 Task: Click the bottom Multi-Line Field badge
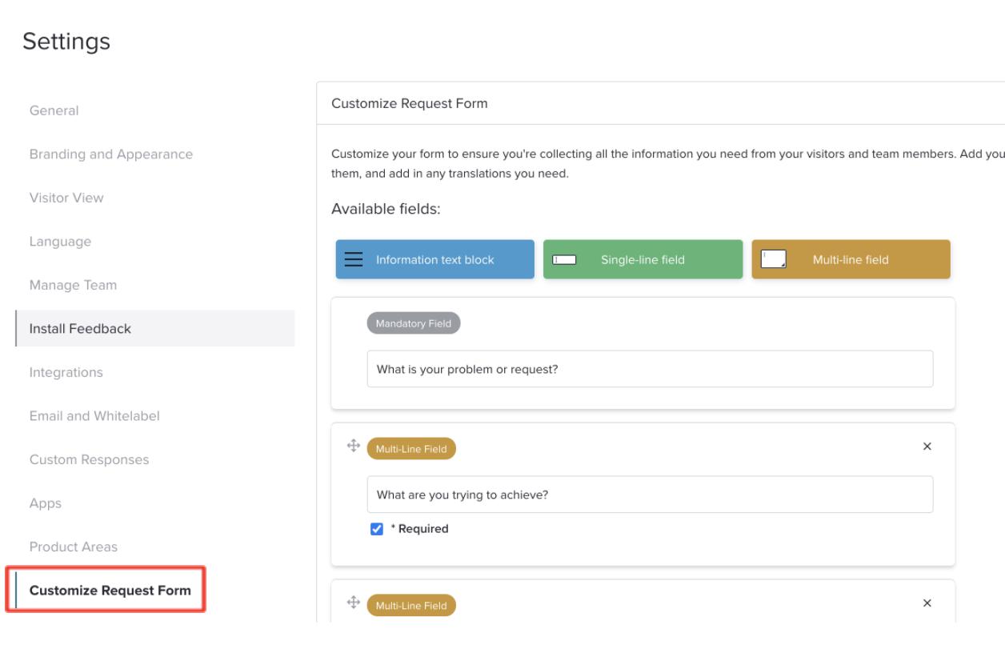(x=411, y=606)
